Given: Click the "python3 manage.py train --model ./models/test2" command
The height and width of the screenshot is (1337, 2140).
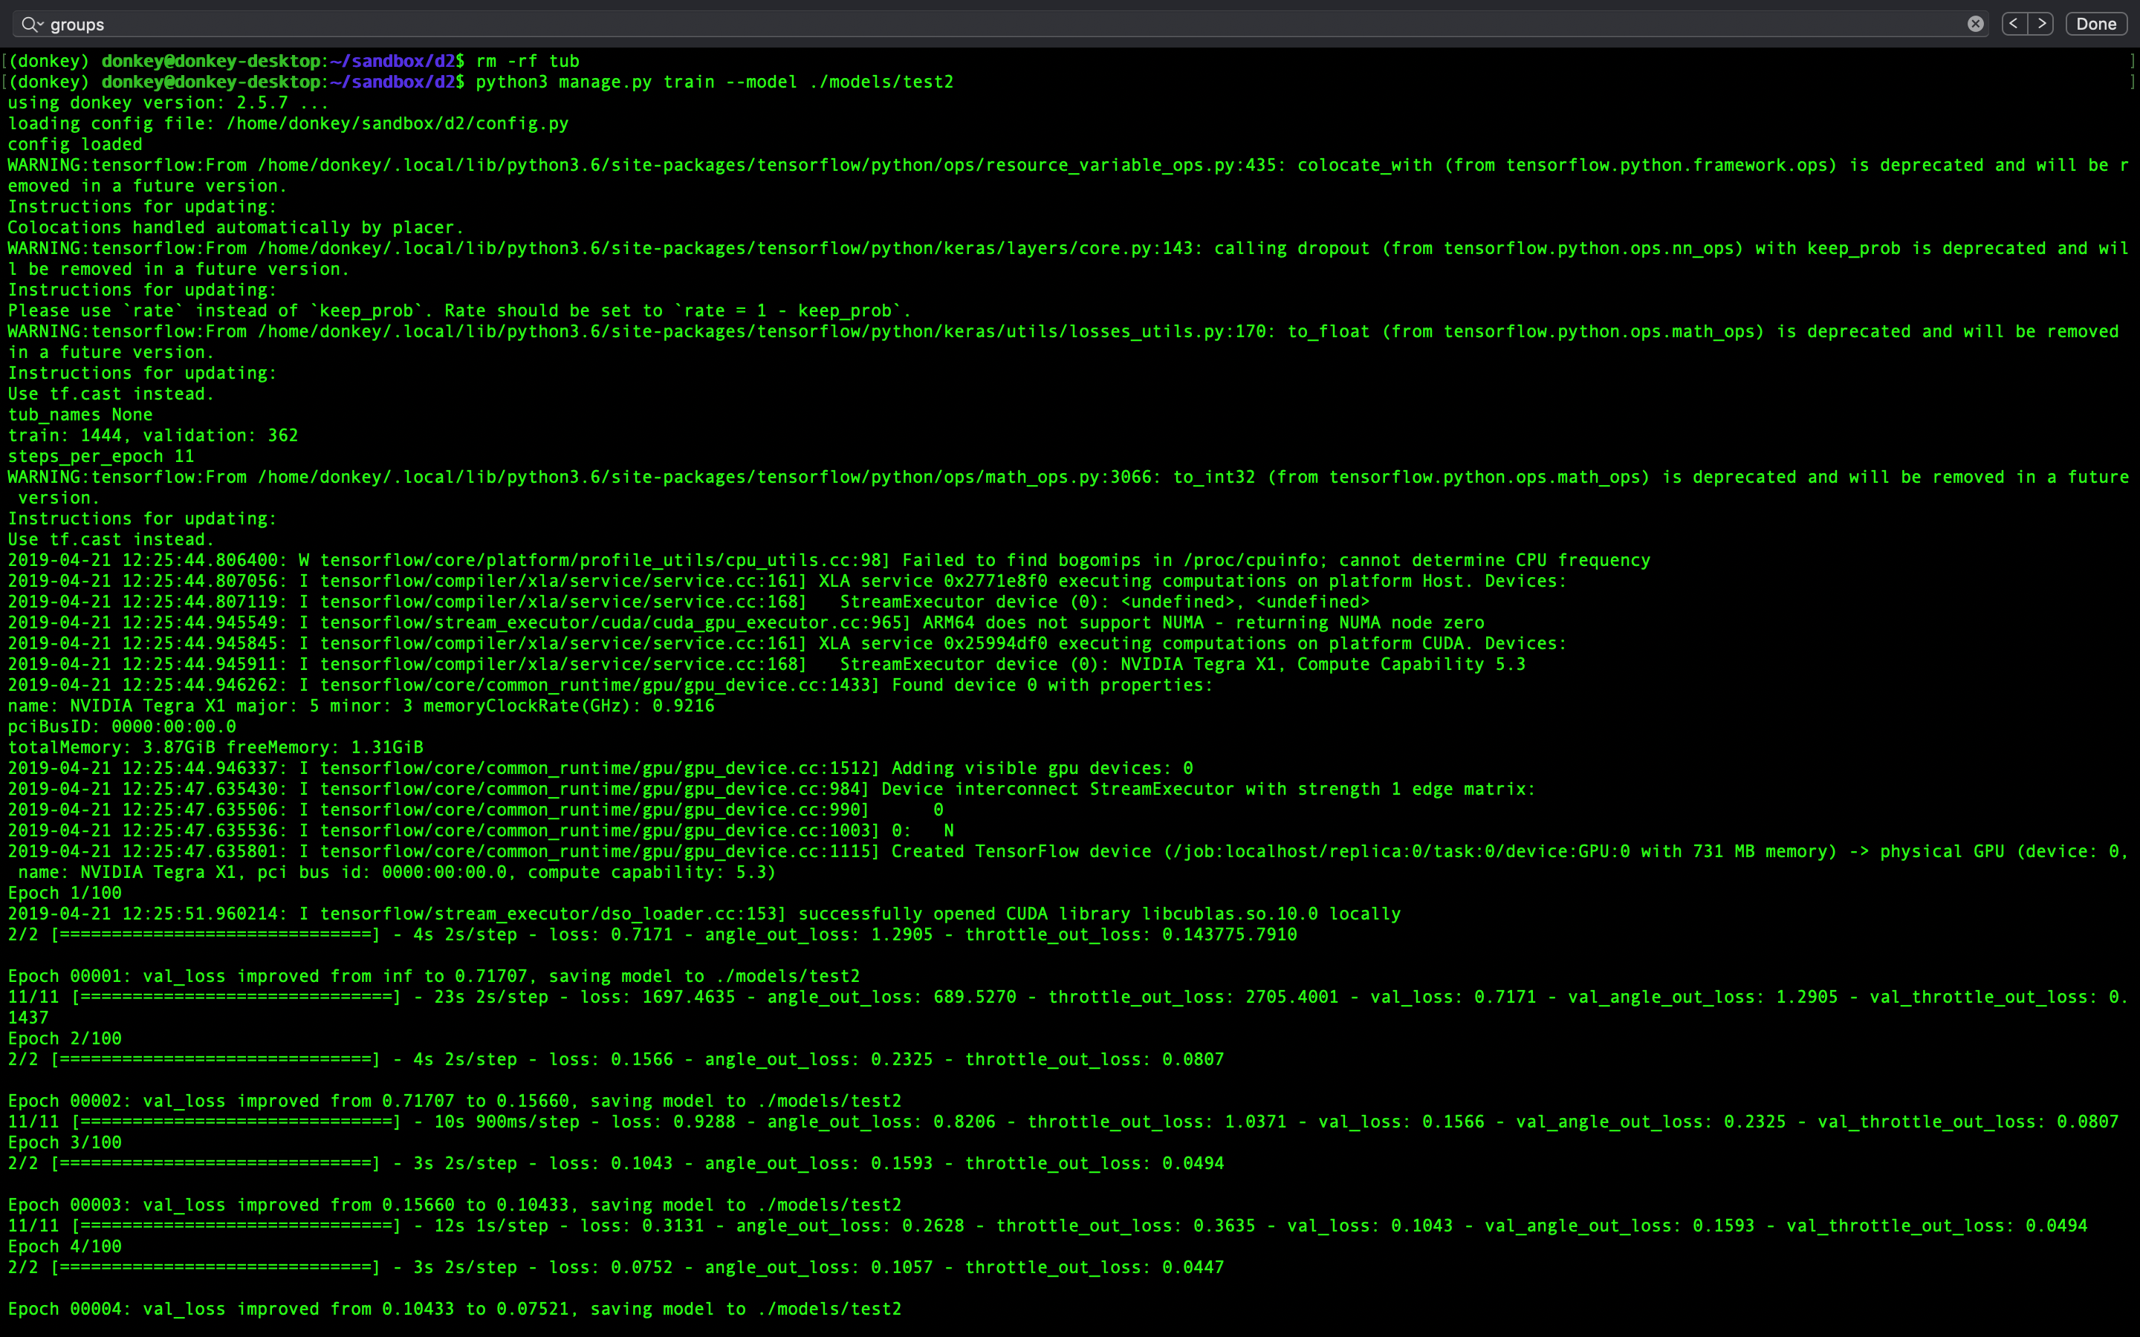Looking at the screenshot, I should [715, 82].
